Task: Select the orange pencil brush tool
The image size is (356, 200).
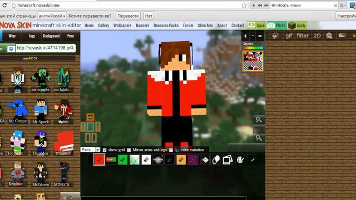Action: [181, 160]
